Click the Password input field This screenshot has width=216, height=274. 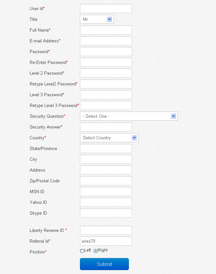click(106, 52)
